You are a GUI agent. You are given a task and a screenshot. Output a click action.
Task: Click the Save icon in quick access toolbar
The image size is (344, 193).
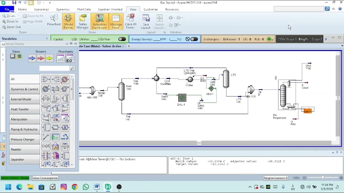tap(14, 2)
